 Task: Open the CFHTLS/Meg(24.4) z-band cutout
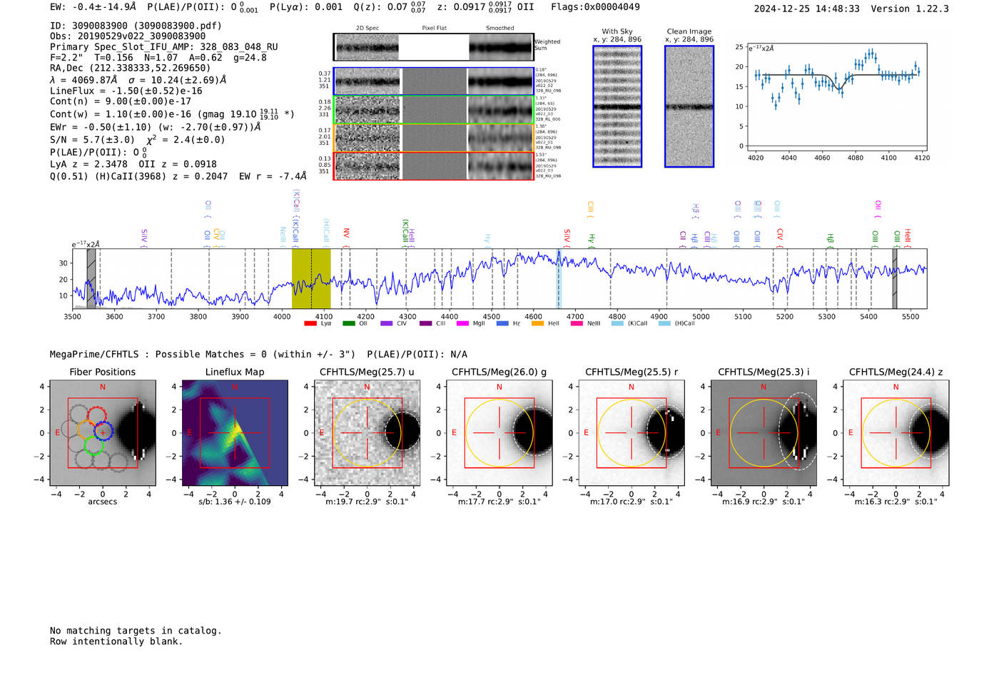pos(896,432)
